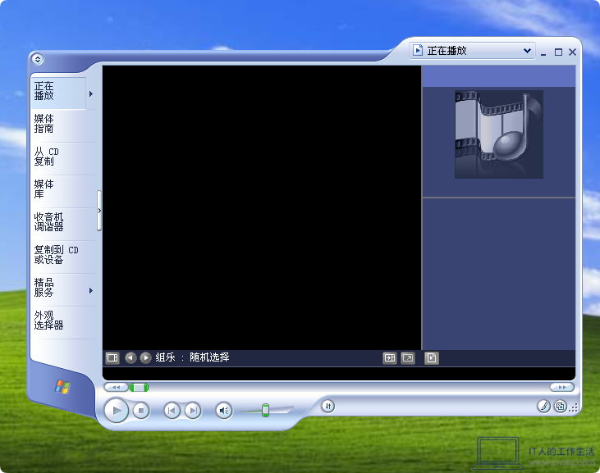Click the album art thumbnail

coord(498,134)
